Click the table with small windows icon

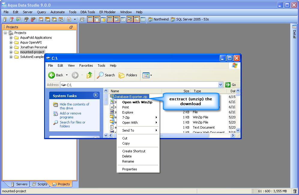pyautogui.click(x=61, y=19)
